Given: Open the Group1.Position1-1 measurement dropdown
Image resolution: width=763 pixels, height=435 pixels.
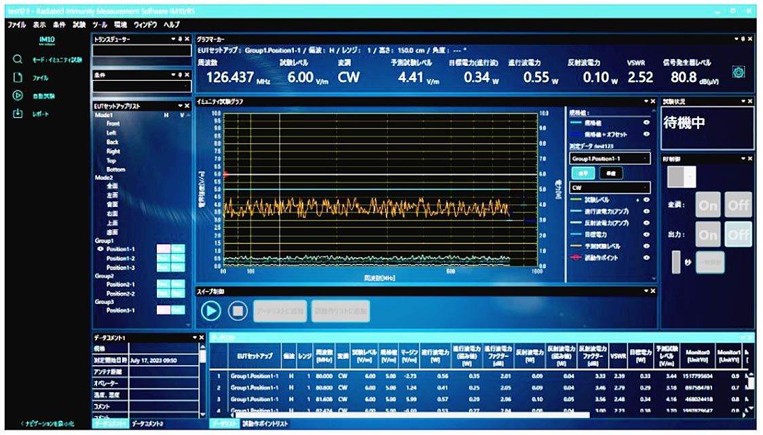Looking at the screenshot, I should [x=609, y=158].
